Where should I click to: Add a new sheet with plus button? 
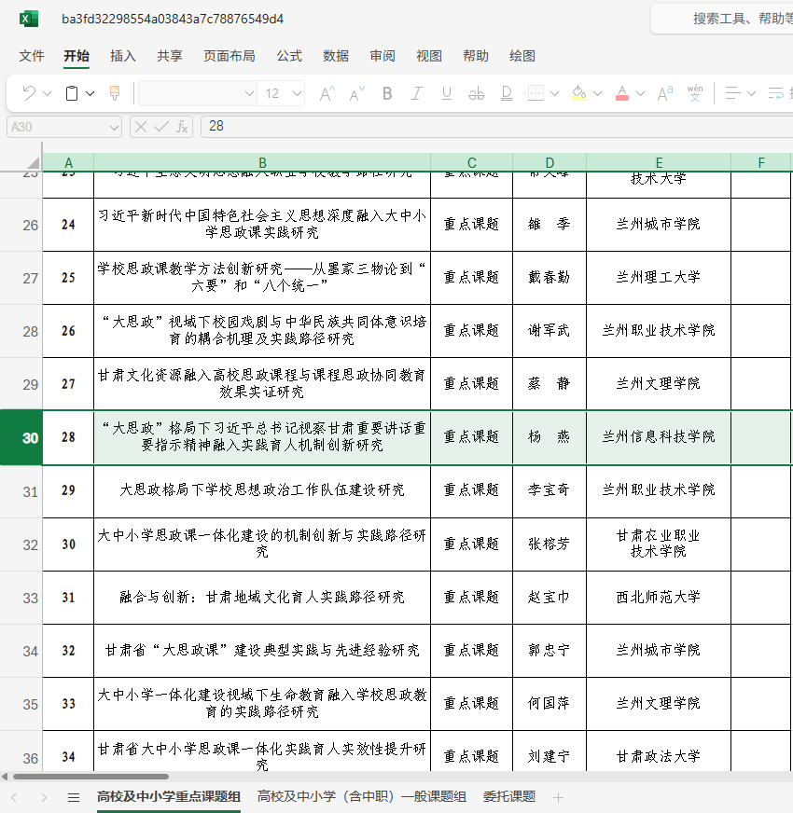pos(558,797)
